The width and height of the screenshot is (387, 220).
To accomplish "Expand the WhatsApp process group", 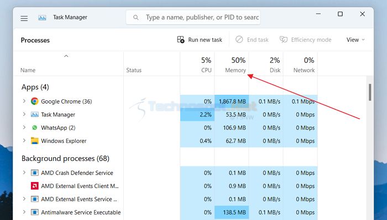I will (24, 127).
